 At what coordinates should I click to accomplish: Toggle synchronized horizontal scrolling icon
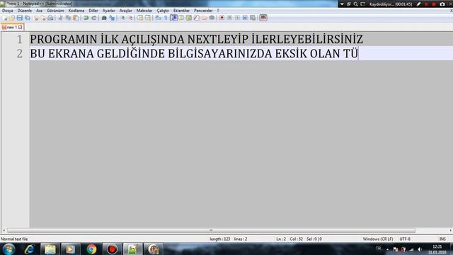coord(148,18)
